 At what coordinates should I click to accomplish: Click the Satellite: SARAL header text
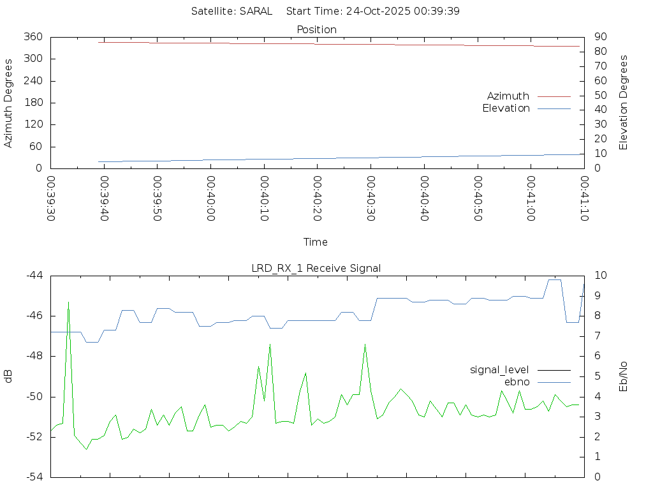tap(231, 11)
